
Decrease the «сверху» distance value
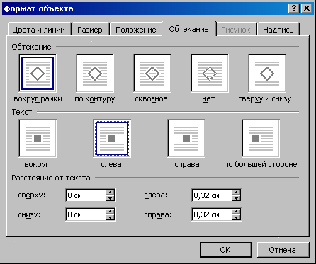pos(110,198)
